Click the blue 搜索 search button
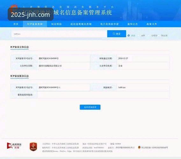The image size is (181, 159). click(x=117, y=34)
